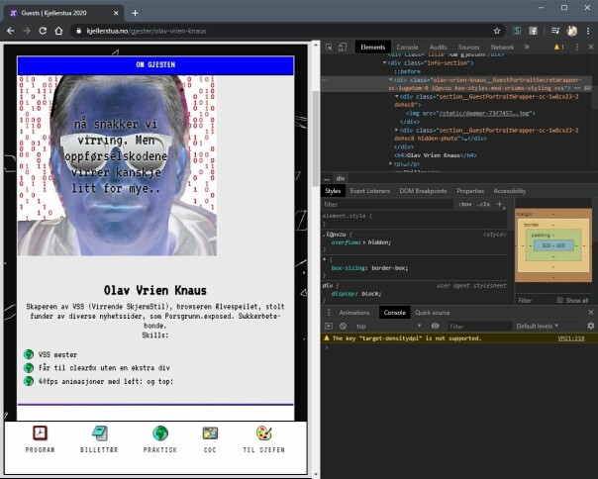Click the breadcrumb ellipsis at the left

pyautogui.click(x=327, y=178)
